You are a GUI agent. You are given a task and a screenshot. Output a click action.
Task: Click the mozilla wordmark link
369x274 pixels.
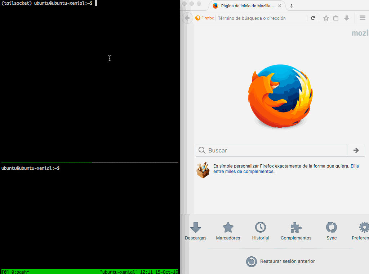(x=360, y=33)
